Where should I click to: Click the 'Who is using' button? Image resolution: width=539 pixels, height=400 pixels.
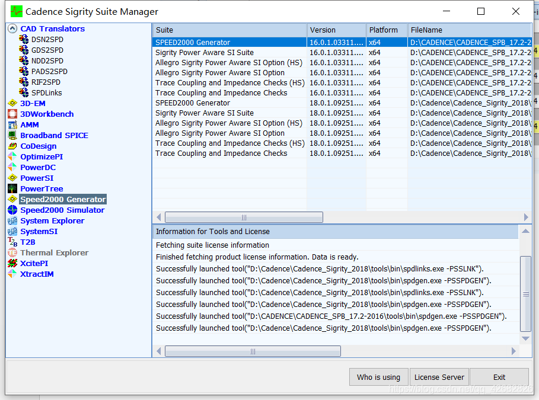click(x=378, y=377)
